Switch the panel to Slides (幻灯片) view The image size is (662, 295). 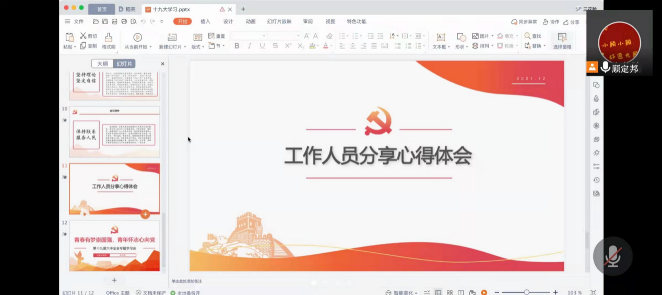[x=124, y=64]
